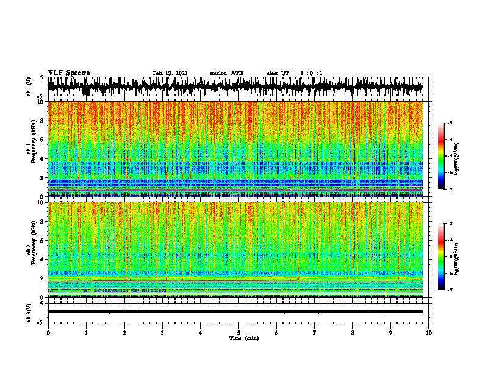The image size is (483, 373).
Task: Click the lower colorbar's log(PSD) label
Action: [x=457, y=260]
